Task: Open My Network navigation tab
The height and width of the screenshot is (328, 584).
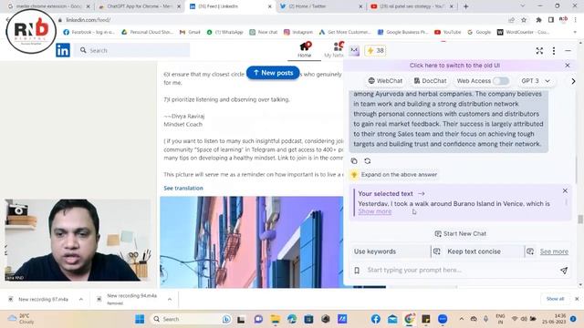Action: pyautogui.click(x=334, y=50)
